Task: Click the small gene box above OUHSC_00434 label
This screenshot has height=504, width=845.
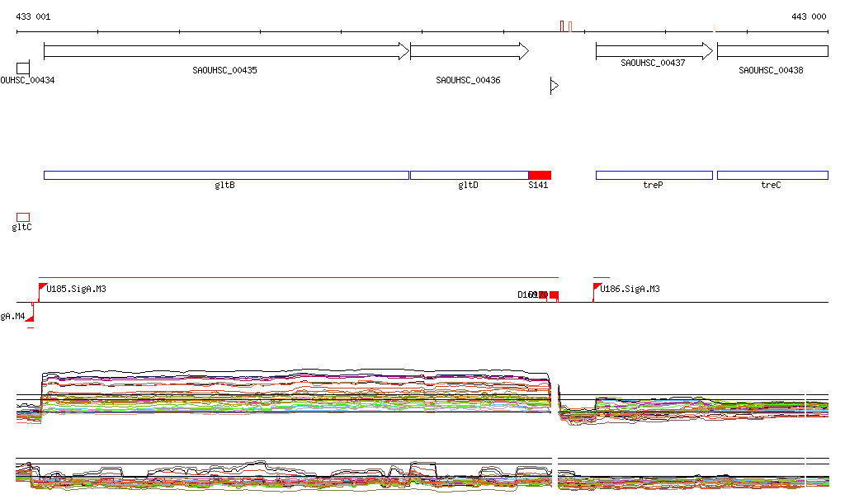Action: click(22, 68)
